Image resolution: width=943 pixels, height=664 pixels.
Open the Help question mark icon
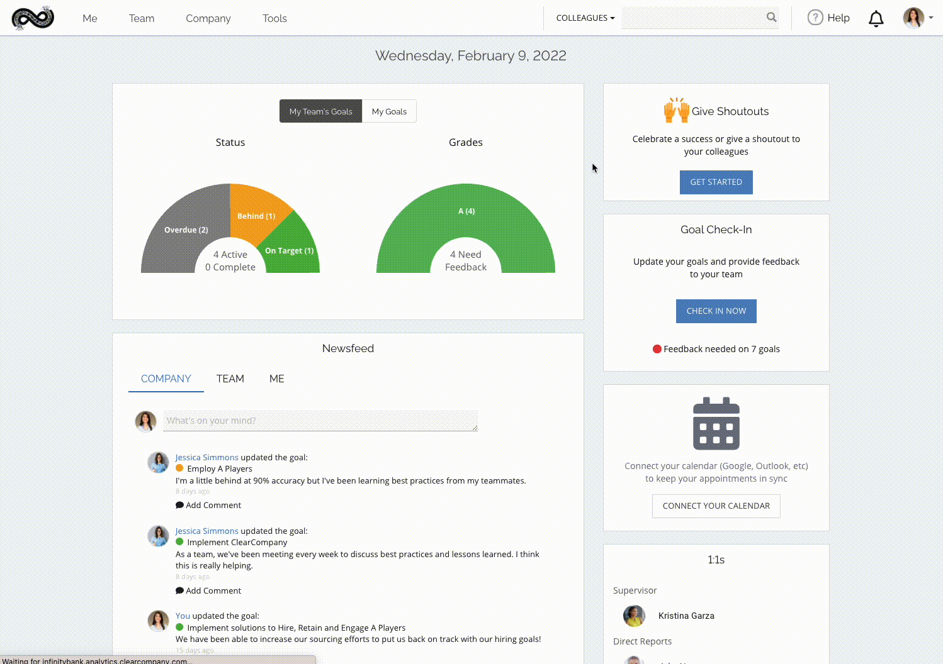815,18
